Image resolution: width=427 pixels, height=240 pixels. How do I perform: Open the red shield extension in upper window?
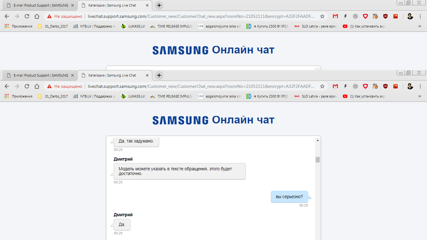[365, 16]
